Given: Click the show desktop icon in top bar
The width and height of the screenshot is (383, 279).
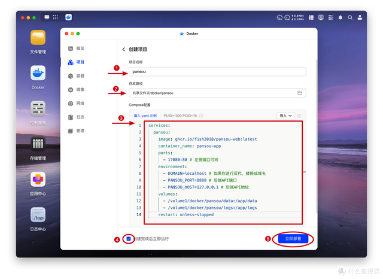Looking at the screenshot, I should [47, 17].
